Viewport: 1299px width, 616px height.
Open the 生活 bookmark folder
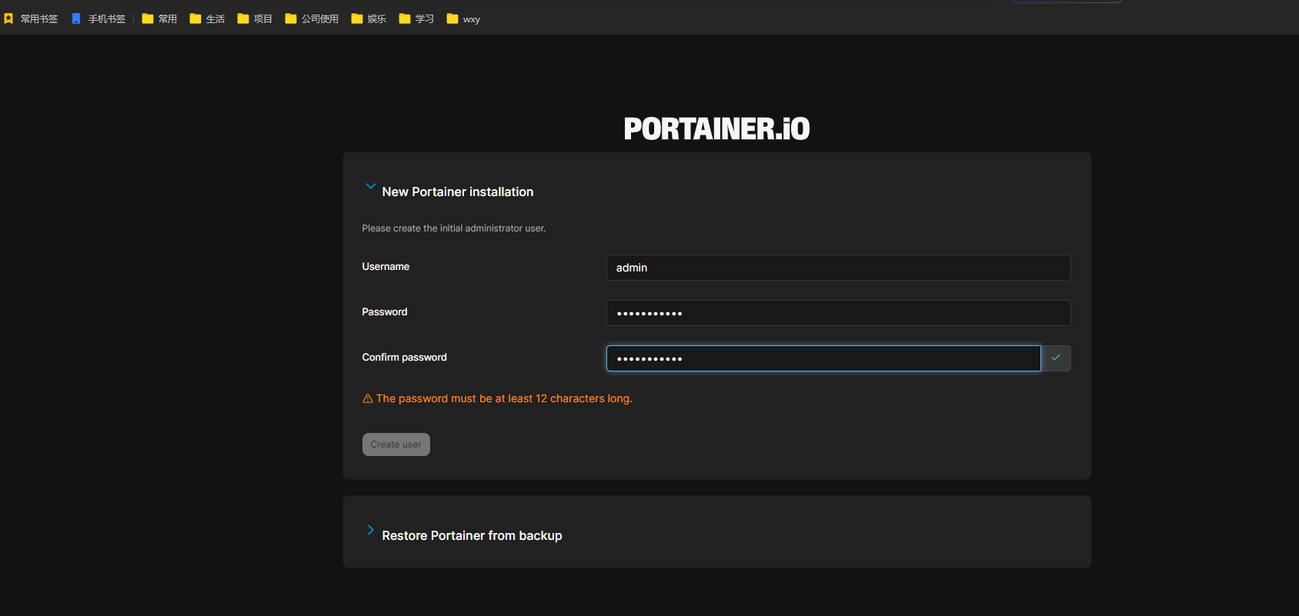207,18
